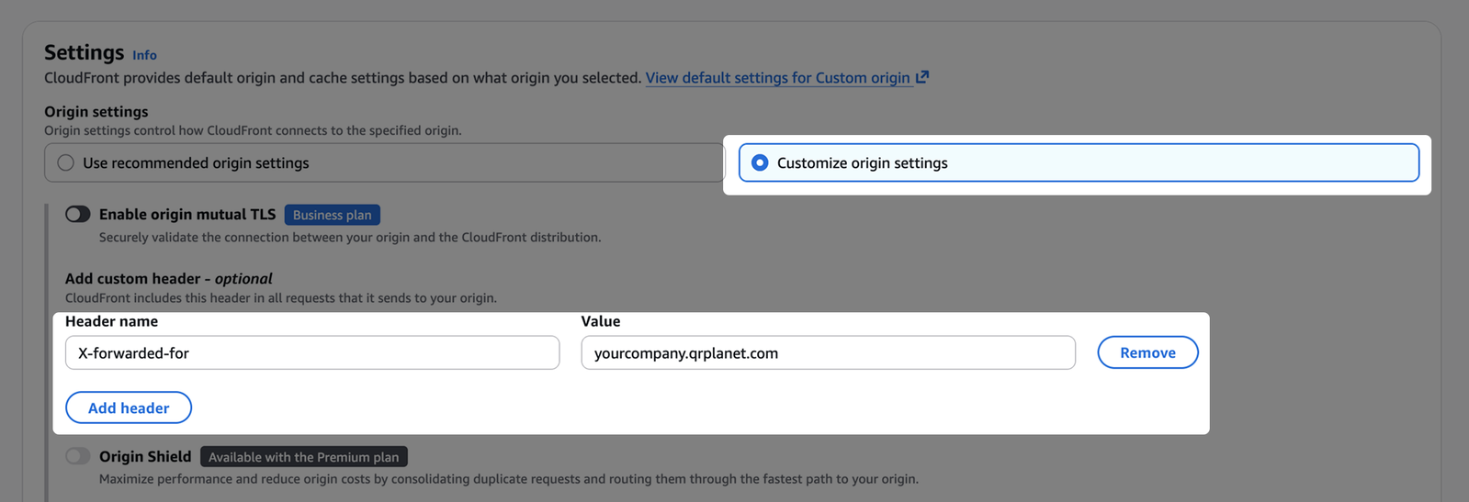This screenshot has height=502, width=1469.
Task: Click the Add custom header - optional label
Action: coord(169,278)
